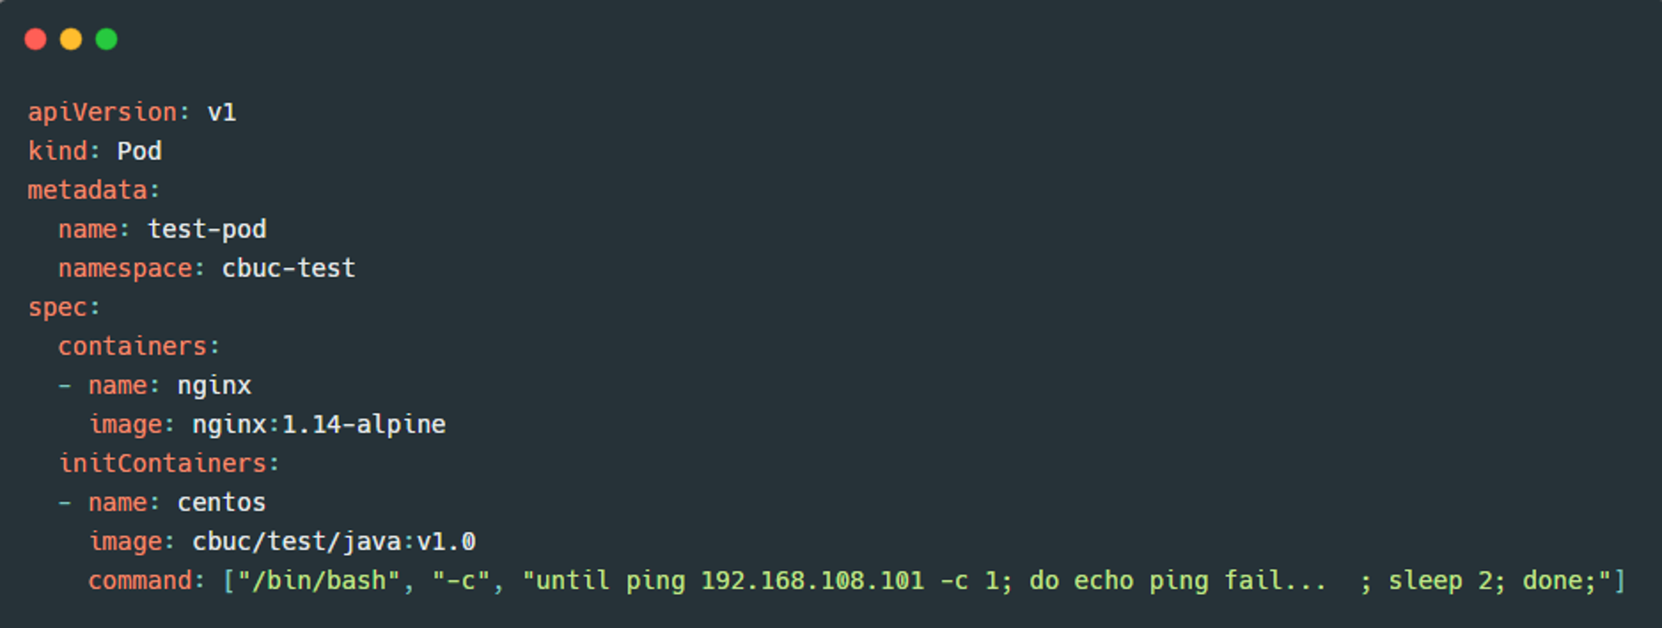Click the initContainers key
1662x628 pixels.
[x=163, y=464]
